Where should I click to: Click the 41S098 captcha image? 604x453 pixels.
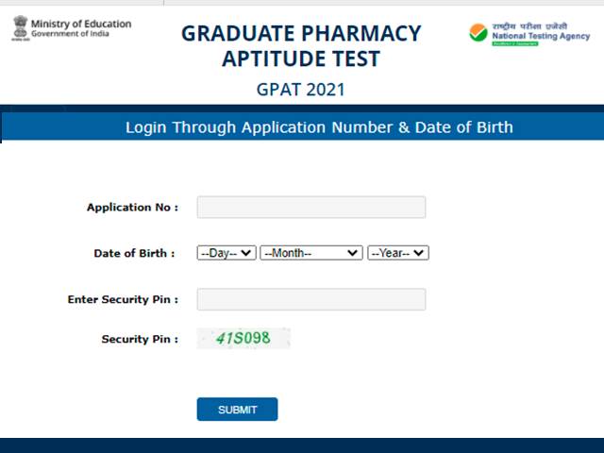point(243,338)
